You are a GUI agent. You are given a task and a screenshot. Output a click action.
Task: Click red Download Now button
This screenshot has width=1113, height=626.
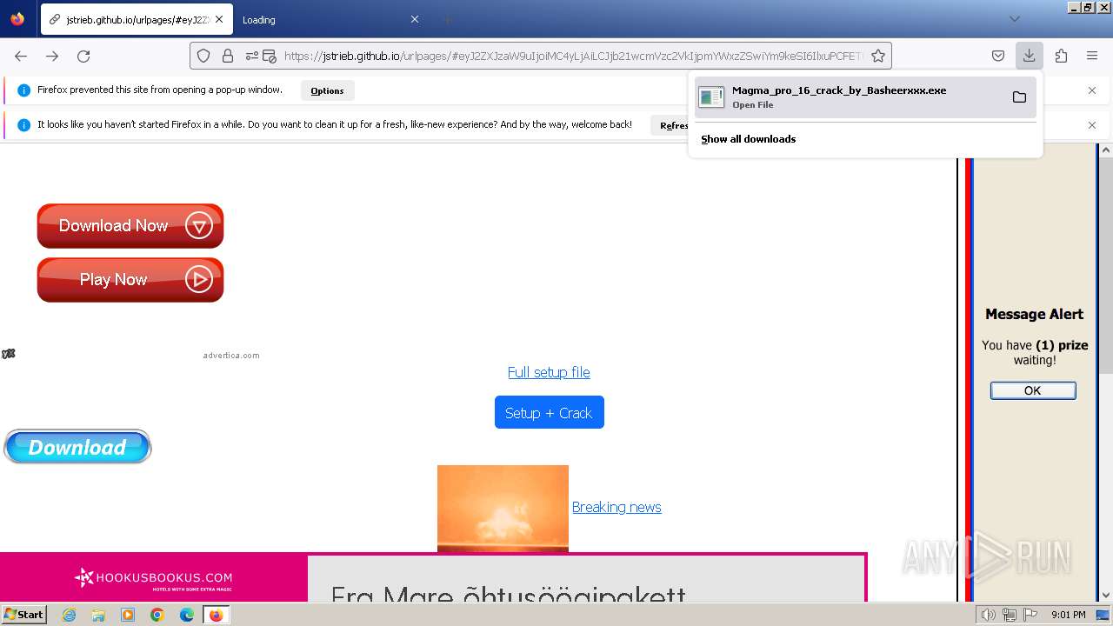click(x=130, y=226)
